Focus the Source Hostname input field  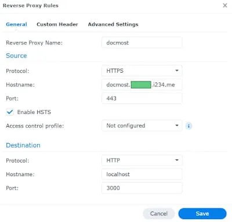point(142,85)
